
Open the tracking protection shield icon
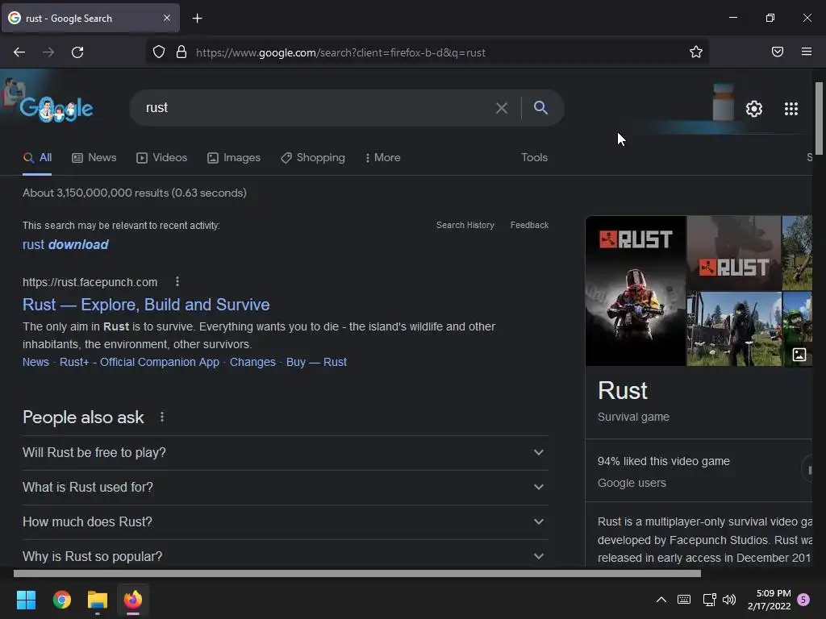[x=159, y=52]
